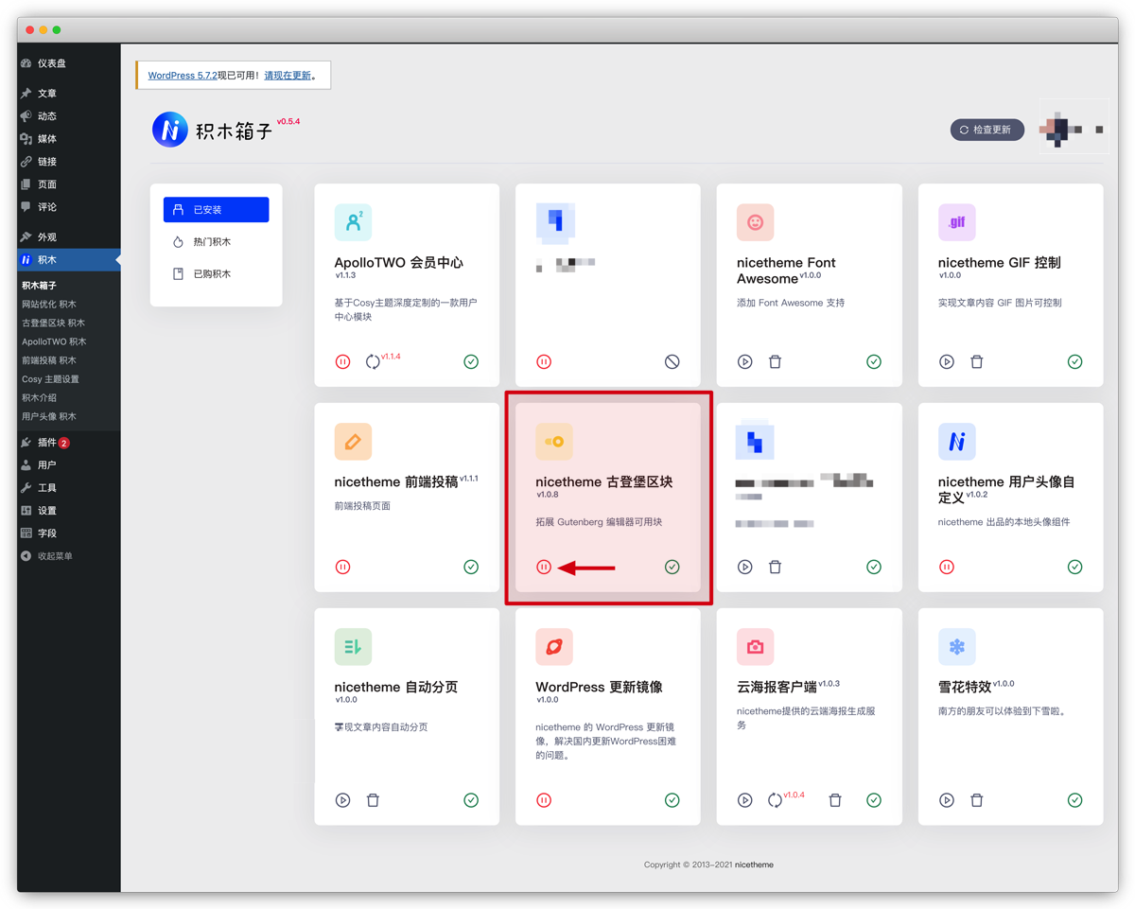
Task: Start the nicetheme GIF 控制 block
Action: click(947, 361)
